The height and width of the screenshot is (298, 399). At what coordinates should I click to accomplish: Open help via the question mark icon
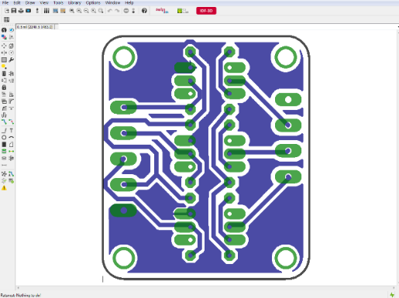pos(144,11)
